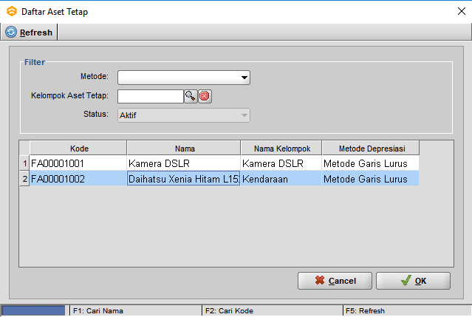Click F1: Cari Nama in status bar
Viewport: 472px width, 317px height.
pos(98,310)
